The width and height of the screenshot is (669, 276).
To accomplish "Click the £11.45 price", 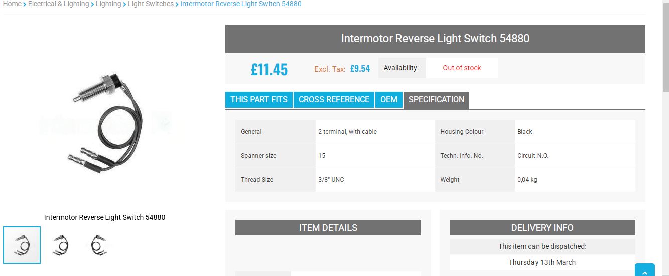I will point(270,69).
